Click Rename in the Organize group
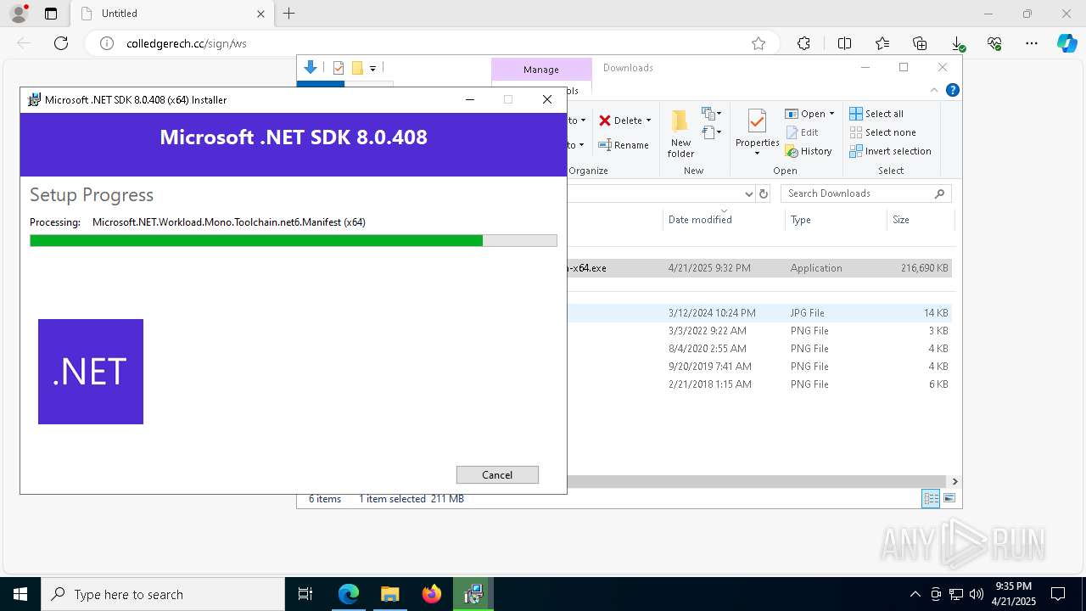This screenshot has height=611, width=1086. pos(624,145)
